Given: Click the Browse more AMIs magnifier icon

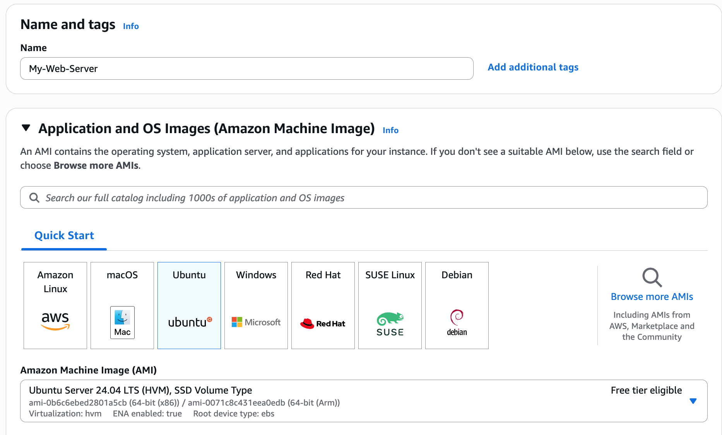Looking at the screenshot, I should pyautogui.click(x=652, y=277).
